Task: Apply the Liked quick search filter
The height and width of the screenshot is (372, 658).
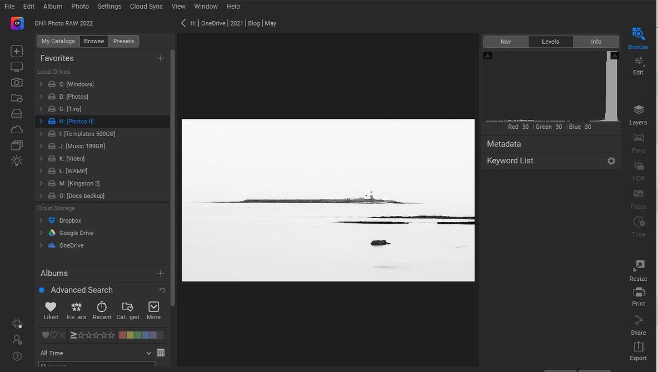Action: 51,311
